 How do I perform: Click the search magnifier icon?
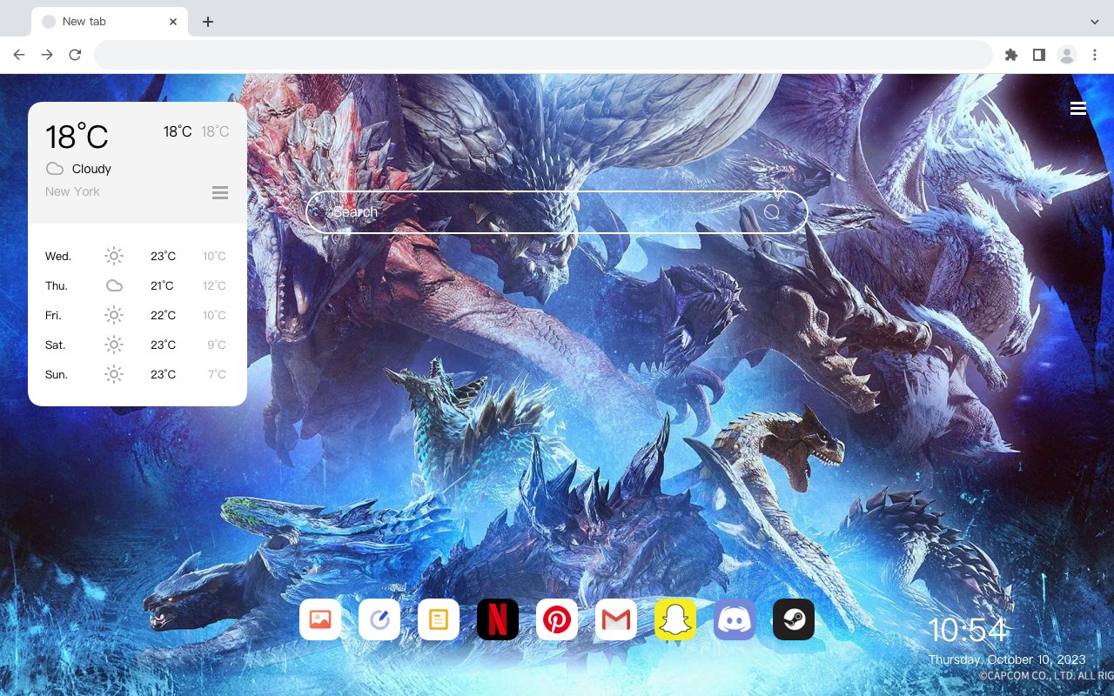(x=772, y=212)
